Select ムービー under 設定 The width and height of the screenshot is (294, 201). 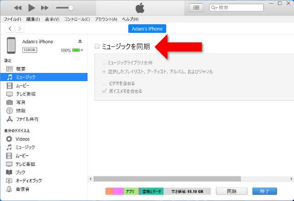(x=44, y=86)
